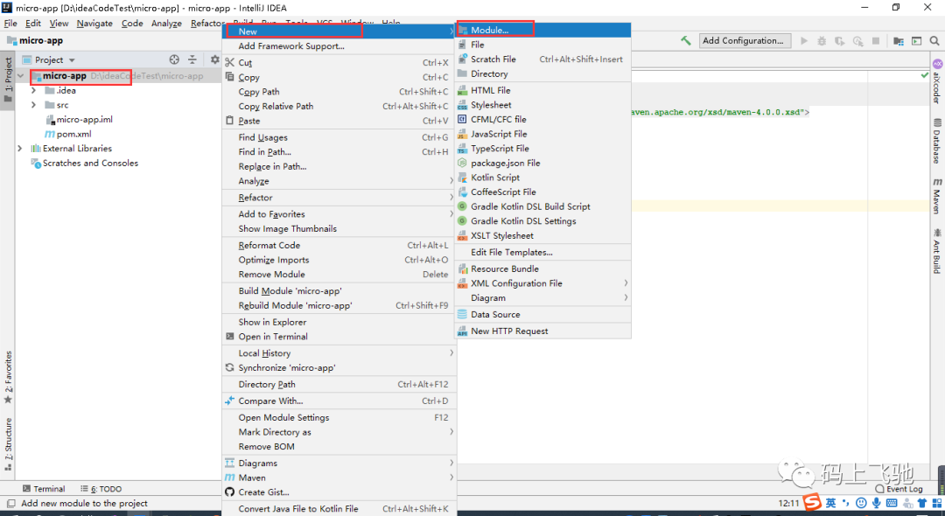Click the Add Configuration... button
The height and width of the screenshot is (516, 945).
744,41
